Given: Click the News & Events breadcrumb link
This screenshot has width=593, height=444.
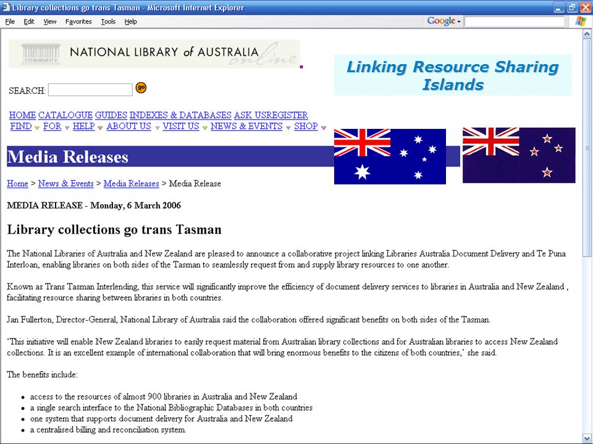Looking at the screenshot, I should pyautogui.click(x=66, y=184).
